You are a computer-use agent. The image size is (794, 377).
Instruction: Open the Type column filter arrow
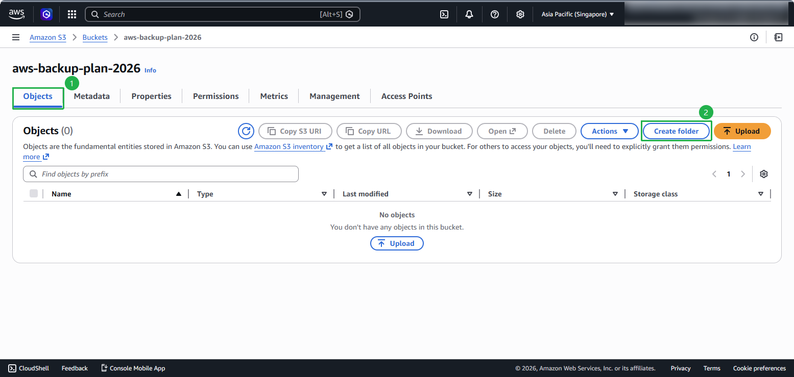point(324,194)
